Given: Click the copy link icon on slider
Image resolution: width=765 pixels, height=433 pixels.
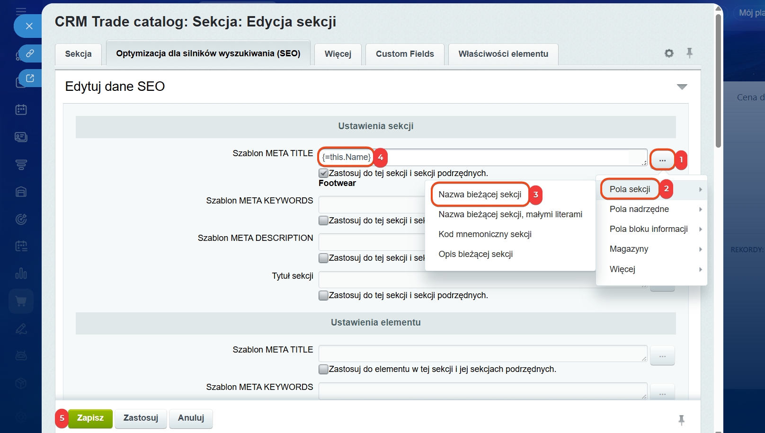Looking at the screenshot, I should point(30,53).
